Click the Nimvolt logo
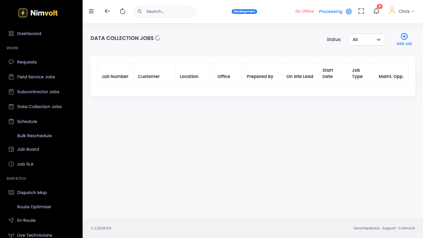This screenshot has width=423, height=238. [x=38, y=13]
